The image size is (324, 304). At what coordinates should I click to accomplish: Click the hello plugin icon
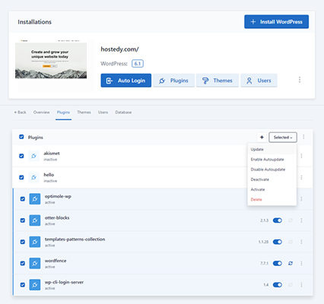(x=33, y=177)
